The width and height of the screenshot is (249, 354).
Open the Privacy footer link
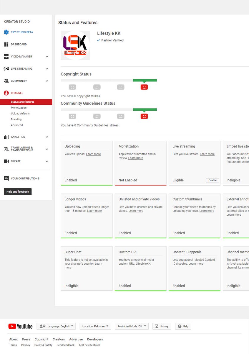pos(26,345)
